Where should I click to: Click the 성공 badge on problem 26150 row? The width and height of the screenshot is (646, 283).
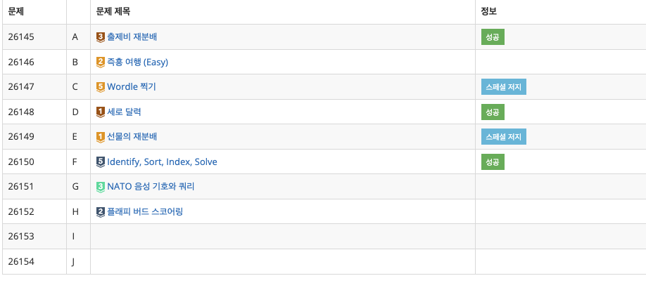pos(493,162)
